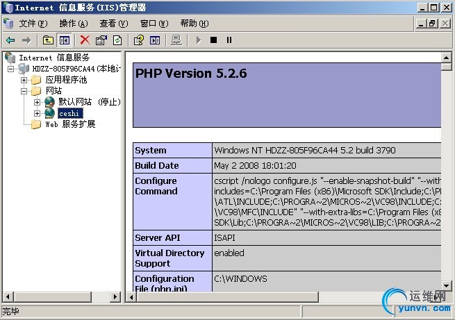Click left arrow of tree pane horizontal scrollbar
Viewport: 455px width, 320px height.
click(8, 297)
